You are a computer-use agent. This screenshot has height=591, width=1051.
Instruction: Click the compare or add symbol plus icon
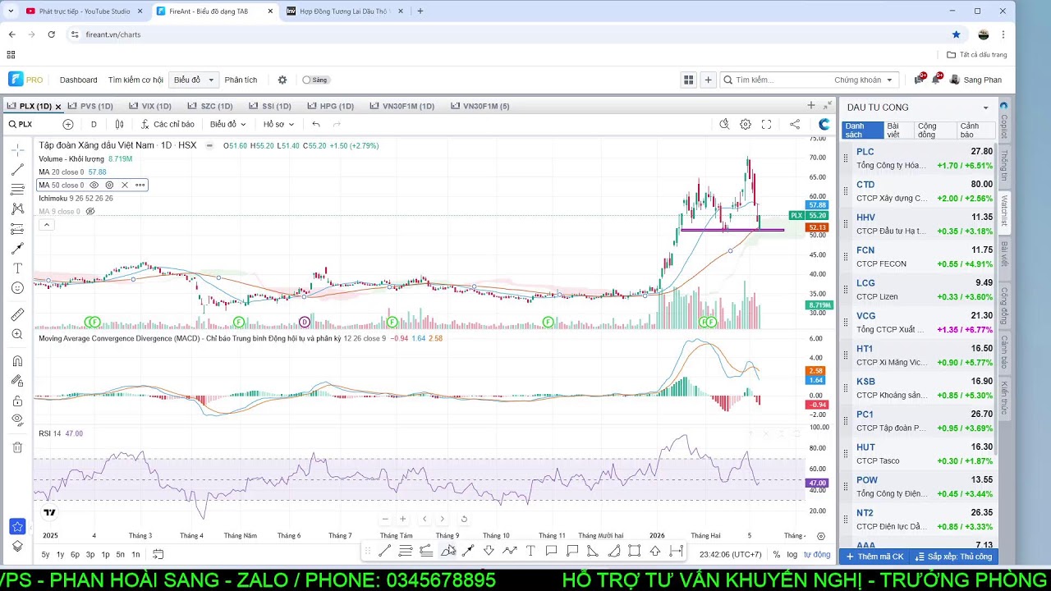[68, 124]
